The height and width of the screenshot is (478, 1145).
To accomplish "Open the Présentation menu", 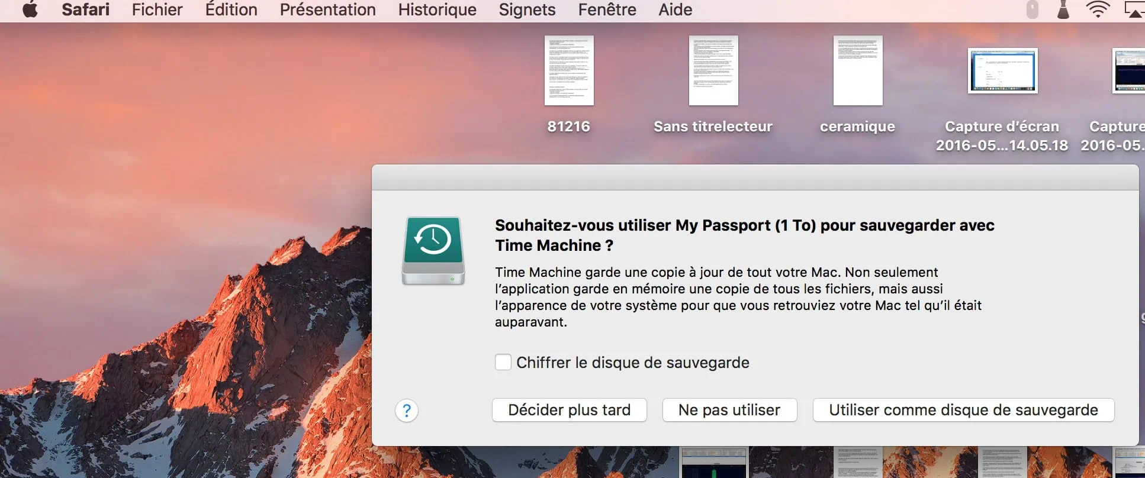I will 327,10.
